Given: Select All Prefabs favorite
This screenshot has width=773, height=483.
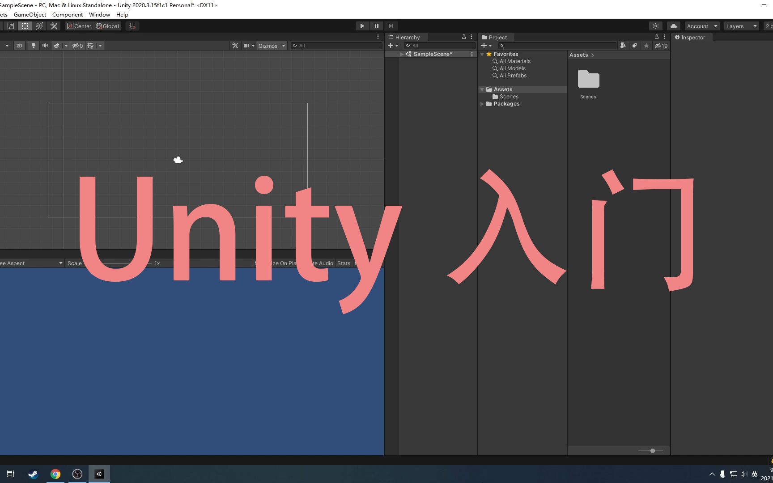Looking at the screenshot, I should pos(513,76).
